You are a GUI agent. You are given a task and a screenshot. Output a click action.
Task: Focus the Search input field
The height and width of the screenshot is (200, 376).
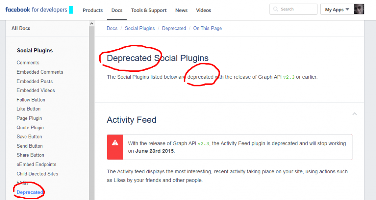pos(293,9)
